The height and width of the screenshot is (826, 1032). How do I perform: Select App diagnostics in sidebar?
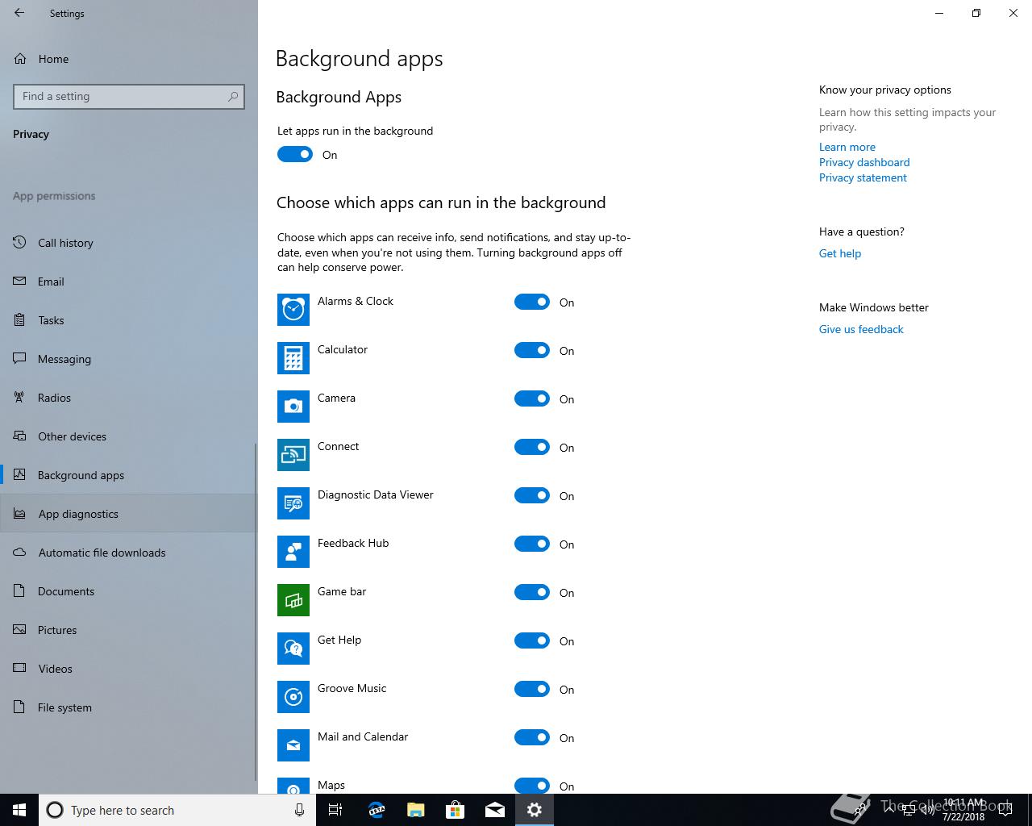127,514
